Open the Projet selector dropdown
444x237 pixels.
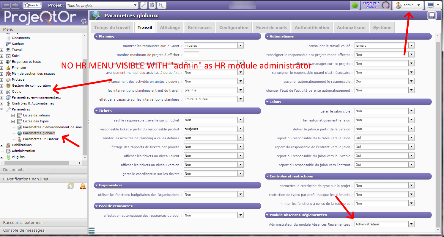point(135,5)
